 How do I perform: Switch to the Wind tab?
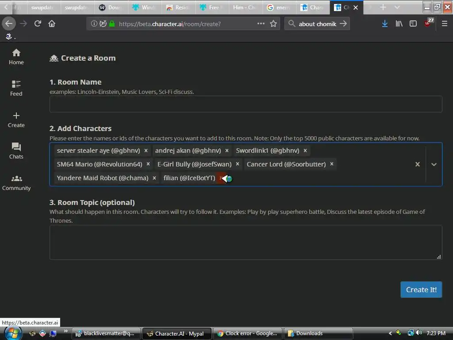tap(145, 8)
